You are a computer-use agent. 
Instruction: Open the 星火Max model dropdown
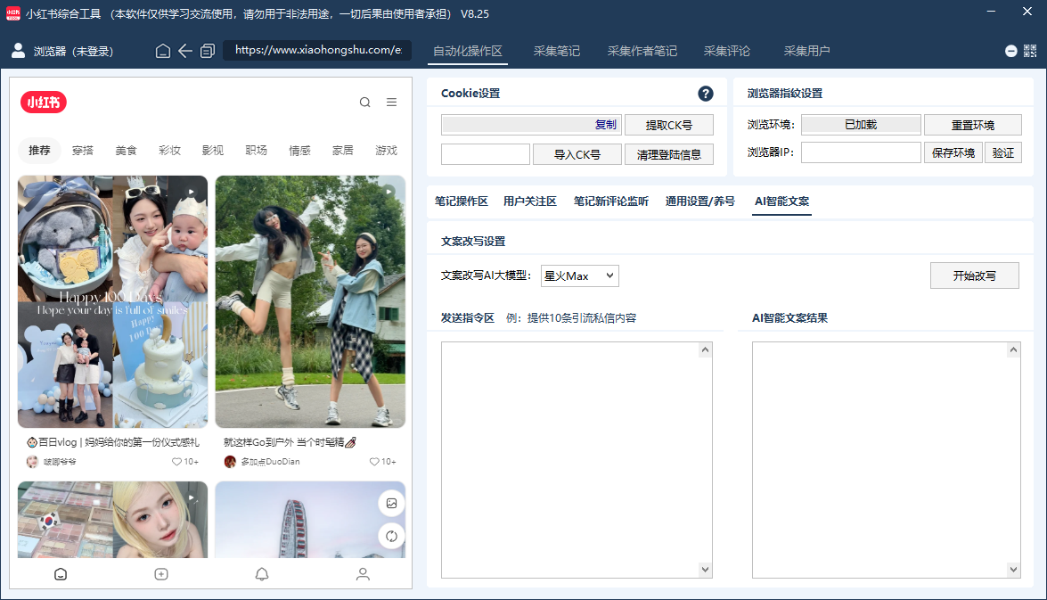pos(579,275)
